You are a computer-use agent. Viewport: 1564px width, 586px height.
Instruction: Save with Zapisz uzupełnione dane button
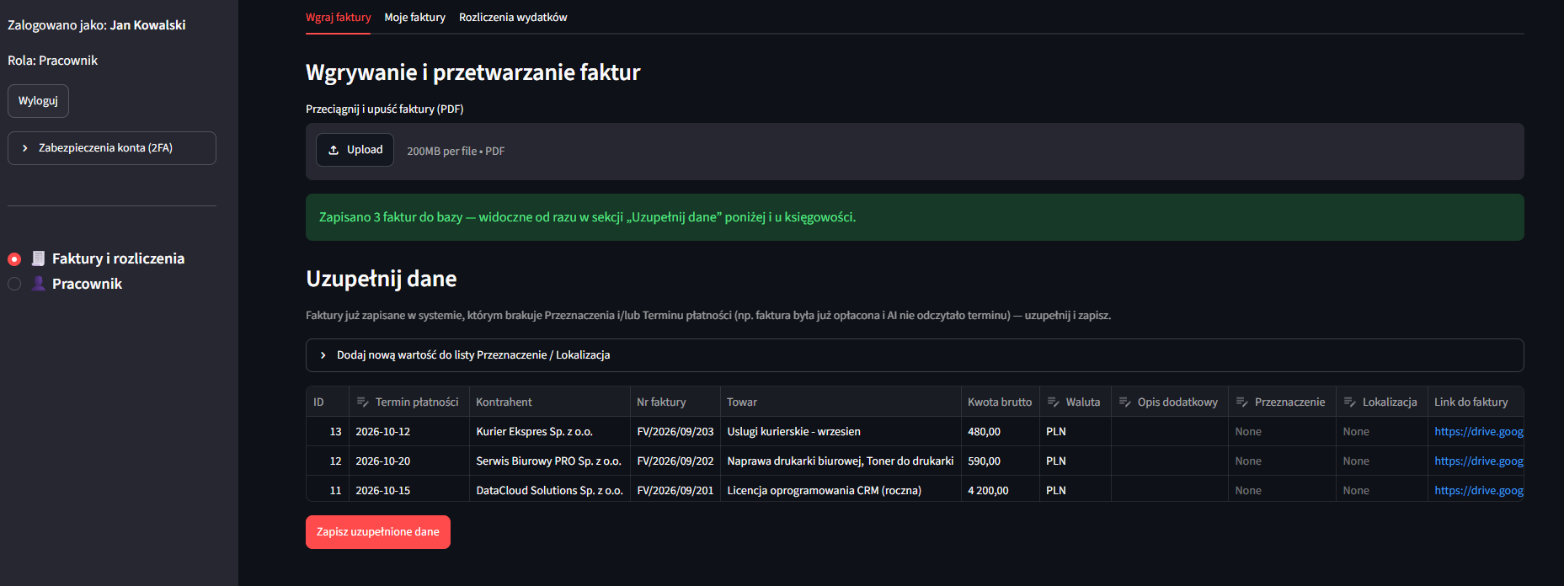(x=378, y=532)
